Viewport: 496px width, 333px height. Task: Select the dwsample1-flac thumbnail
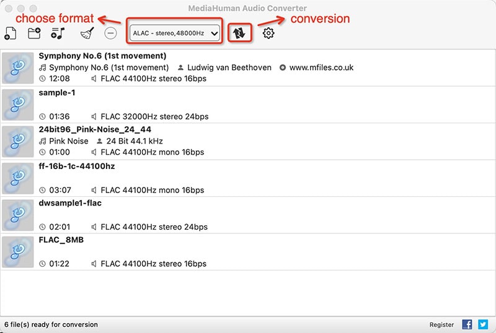click(18, 215)
